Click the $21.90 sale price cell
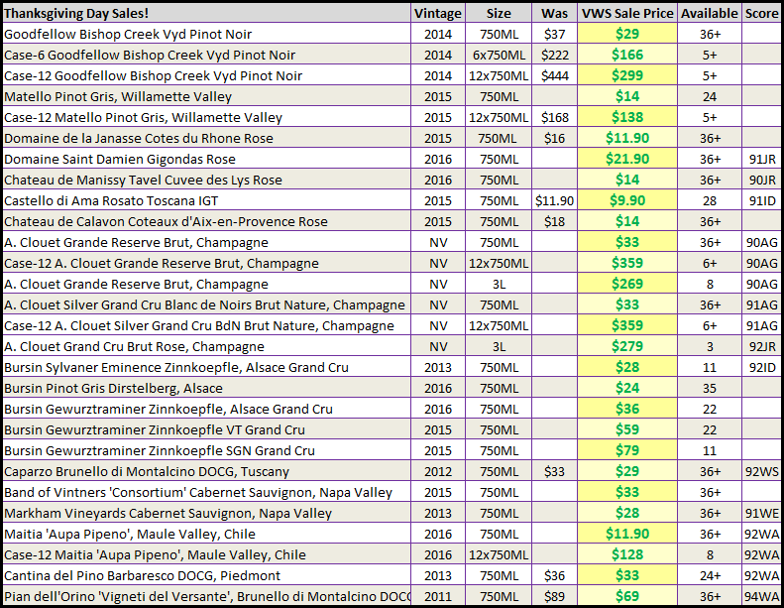Viewport: 784px width, 608px height. (x=627, y=159)
